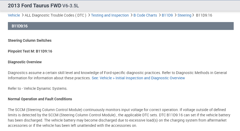Click the final B11D9:16 breadcrumb item
This screenshot has width=240, height=131.
(x=204, y=15)
